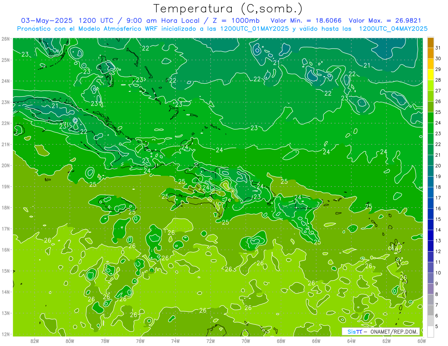Click the "13N" latitude axis label
Image resolution: width=448 pixels, height=346 pixels.
click(x=6, y=313)
